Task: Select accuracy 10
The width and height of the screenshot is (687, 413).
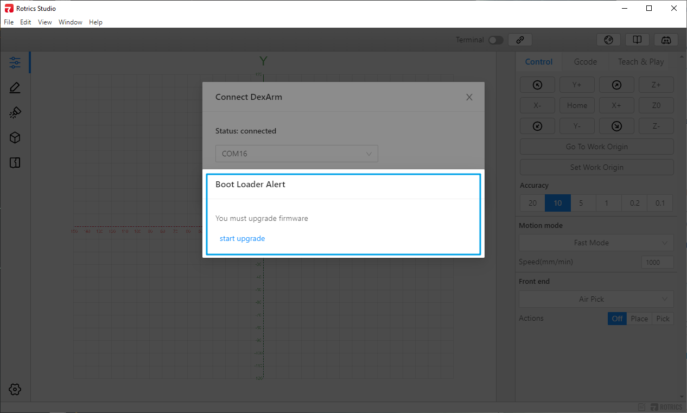Action: [x=558, y=203]
